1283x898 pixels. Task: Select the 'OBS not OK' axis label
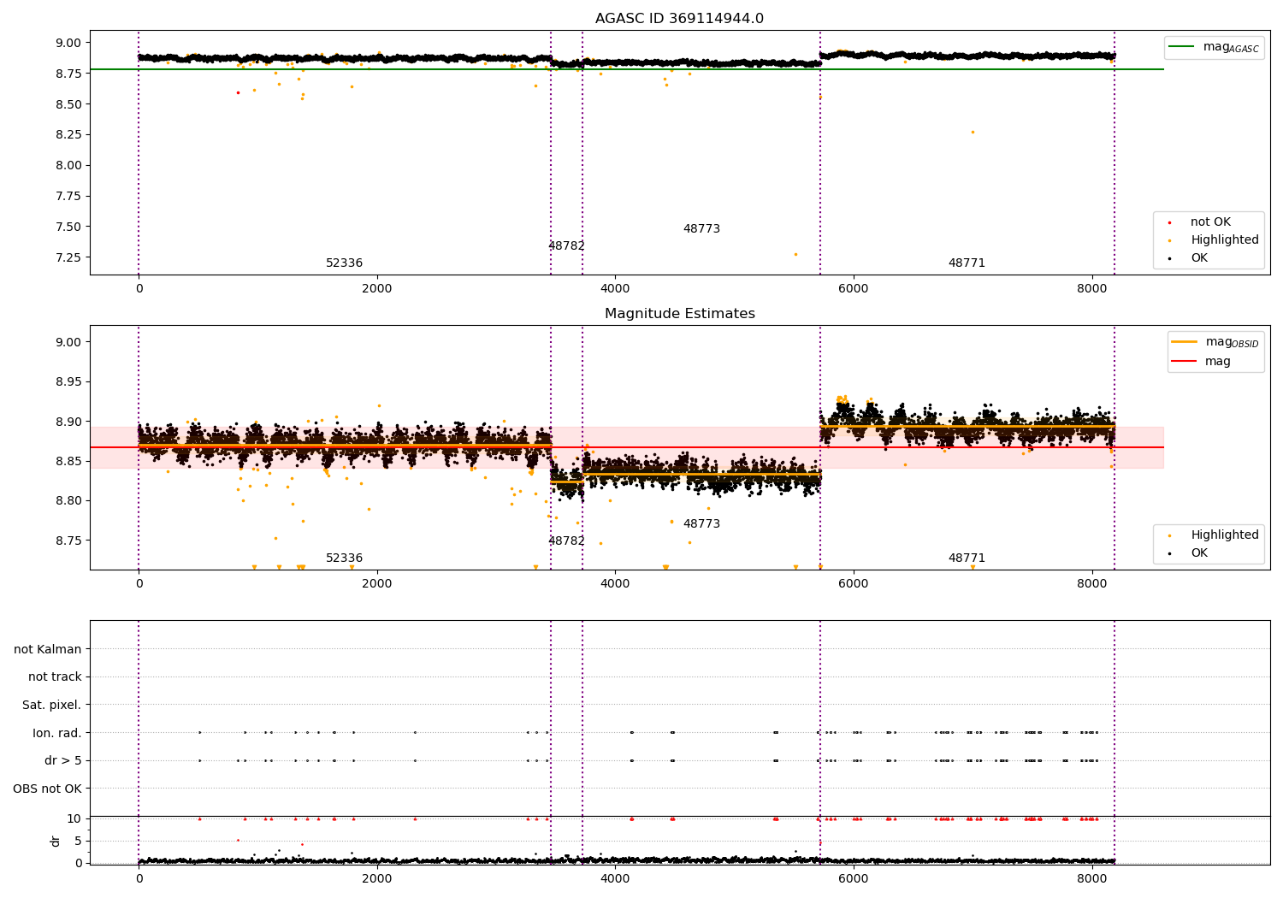pyautogui.click(x=48, y=789)
